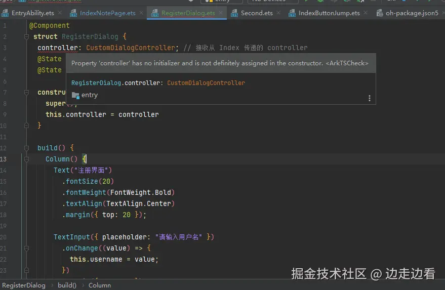Close the EntryAbility.ets tab
The width and height of the screenshot is (445, 290).
tap(60, 13)
